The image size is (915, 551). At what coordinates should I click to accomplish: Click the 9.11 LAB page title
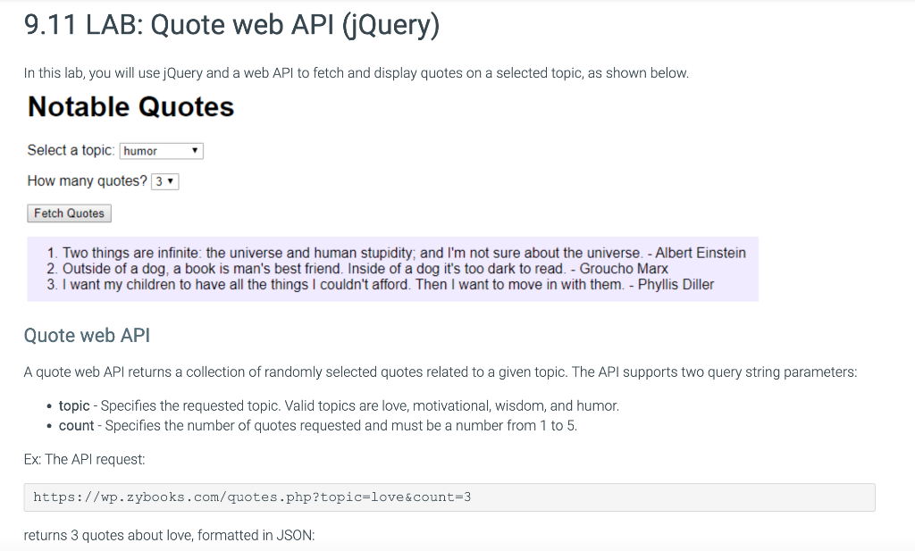[232, 24]
